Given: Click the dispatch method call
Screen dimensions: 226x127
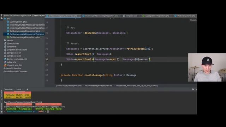Looking at the screenshot, I should click(90, 33).
